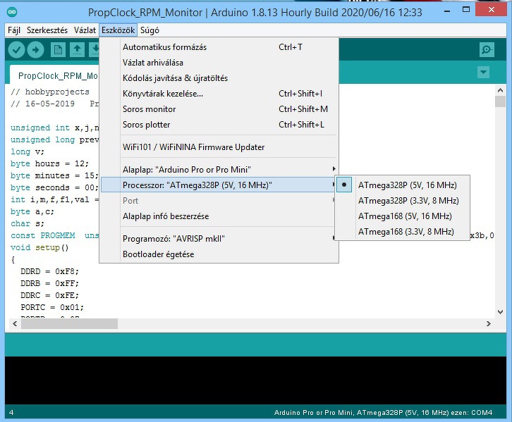Open Soros plotter from menu
Image resolution: width=512 pixels, height=422 pixels.
(219, 125)
